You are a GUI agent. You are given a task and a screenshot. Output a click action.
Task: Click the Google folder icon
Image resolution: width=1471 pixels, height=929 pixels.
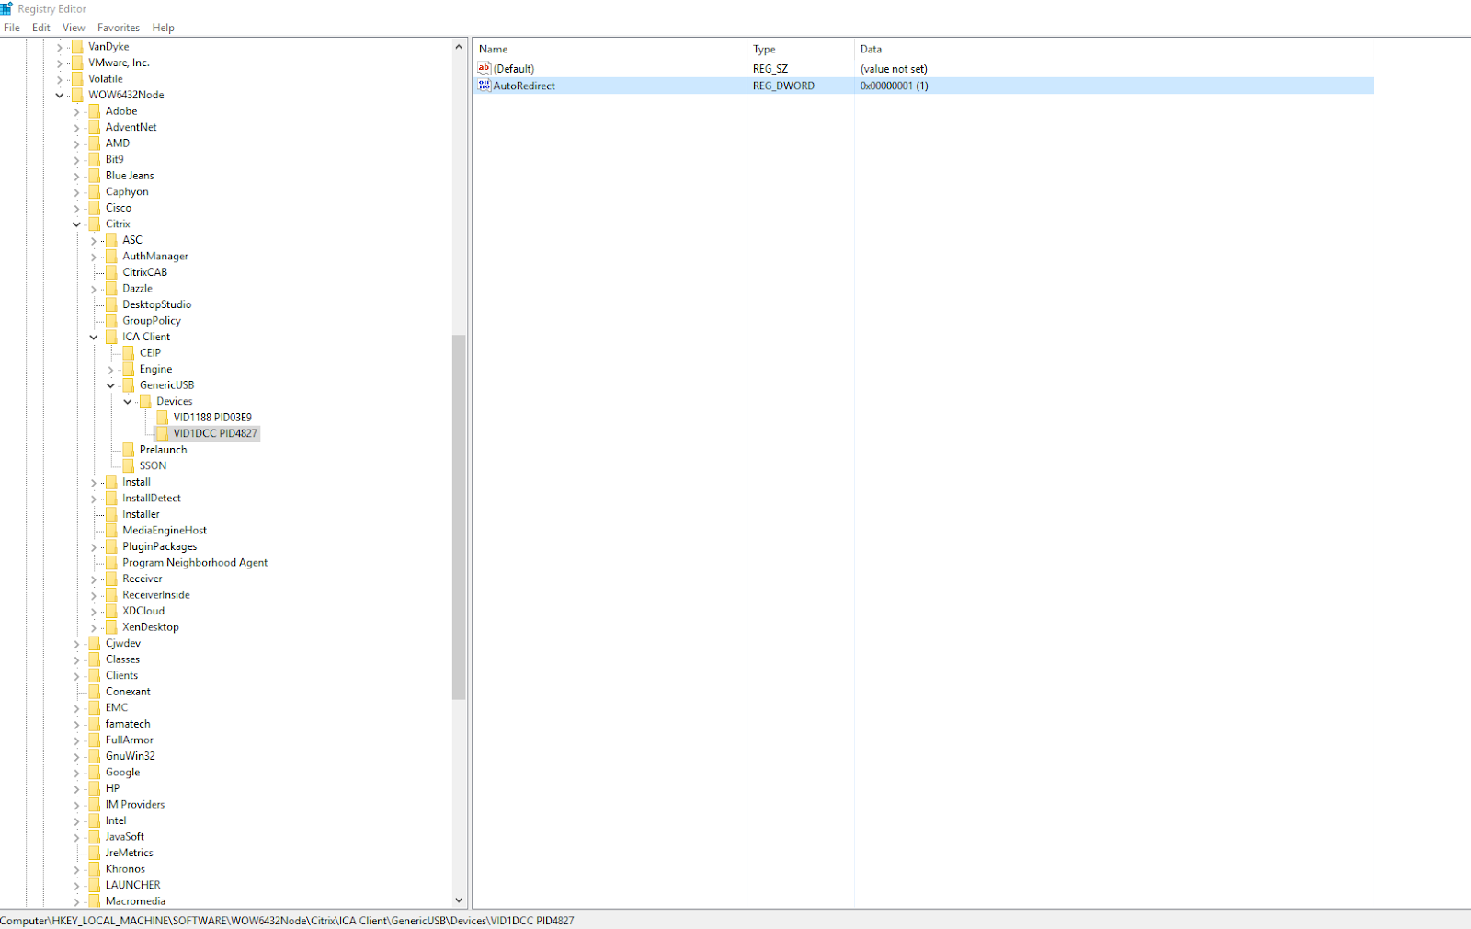click(95, 773)
